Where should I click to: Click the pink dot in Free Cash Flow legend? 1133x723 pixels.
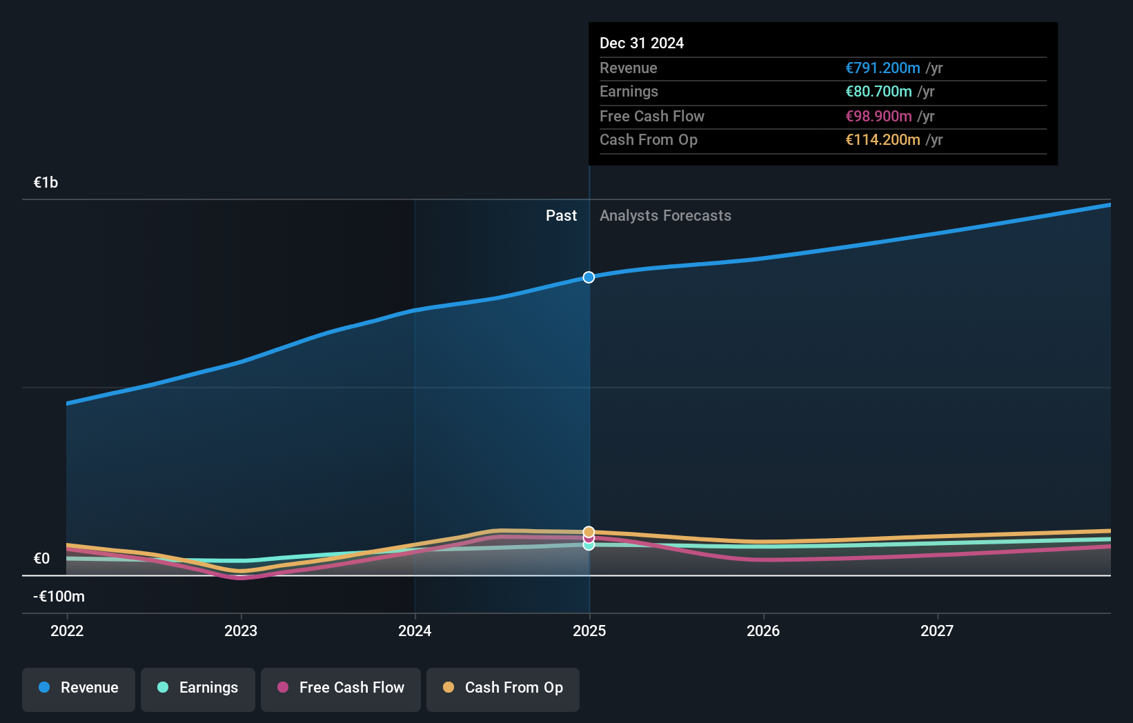284,687
